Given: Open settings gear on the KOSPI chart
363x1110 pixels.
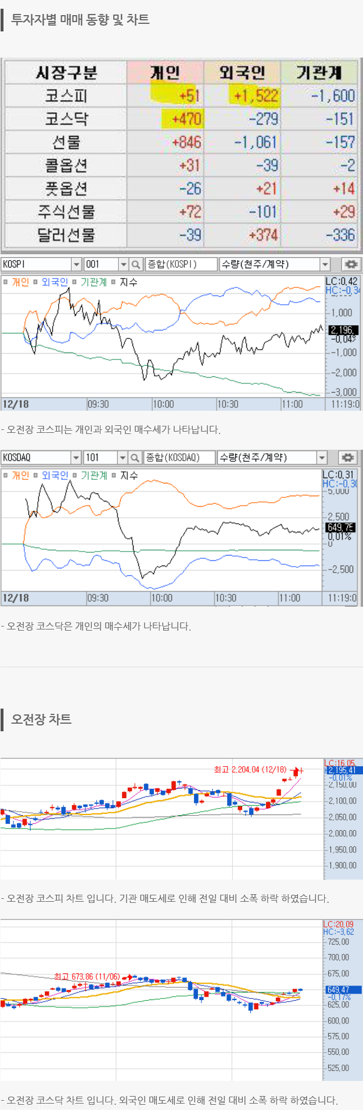Looking at the screenshot, I should pyautogui.click(x=350, y=265).
